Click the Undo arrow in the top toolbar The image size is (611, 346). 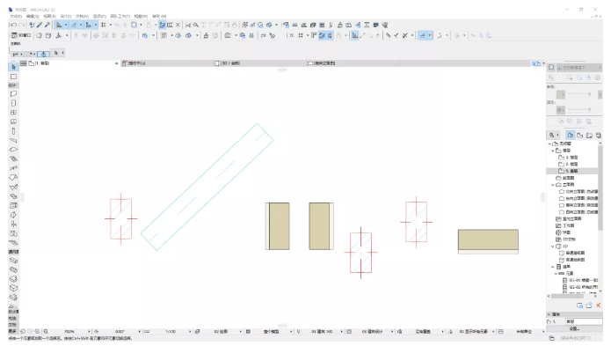pyautogui.click(x=13, y=25)
